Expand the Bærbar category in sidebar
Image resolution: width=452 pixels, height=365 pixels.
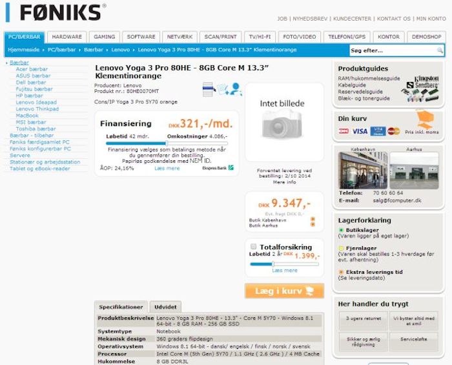[x=19, y=63]
